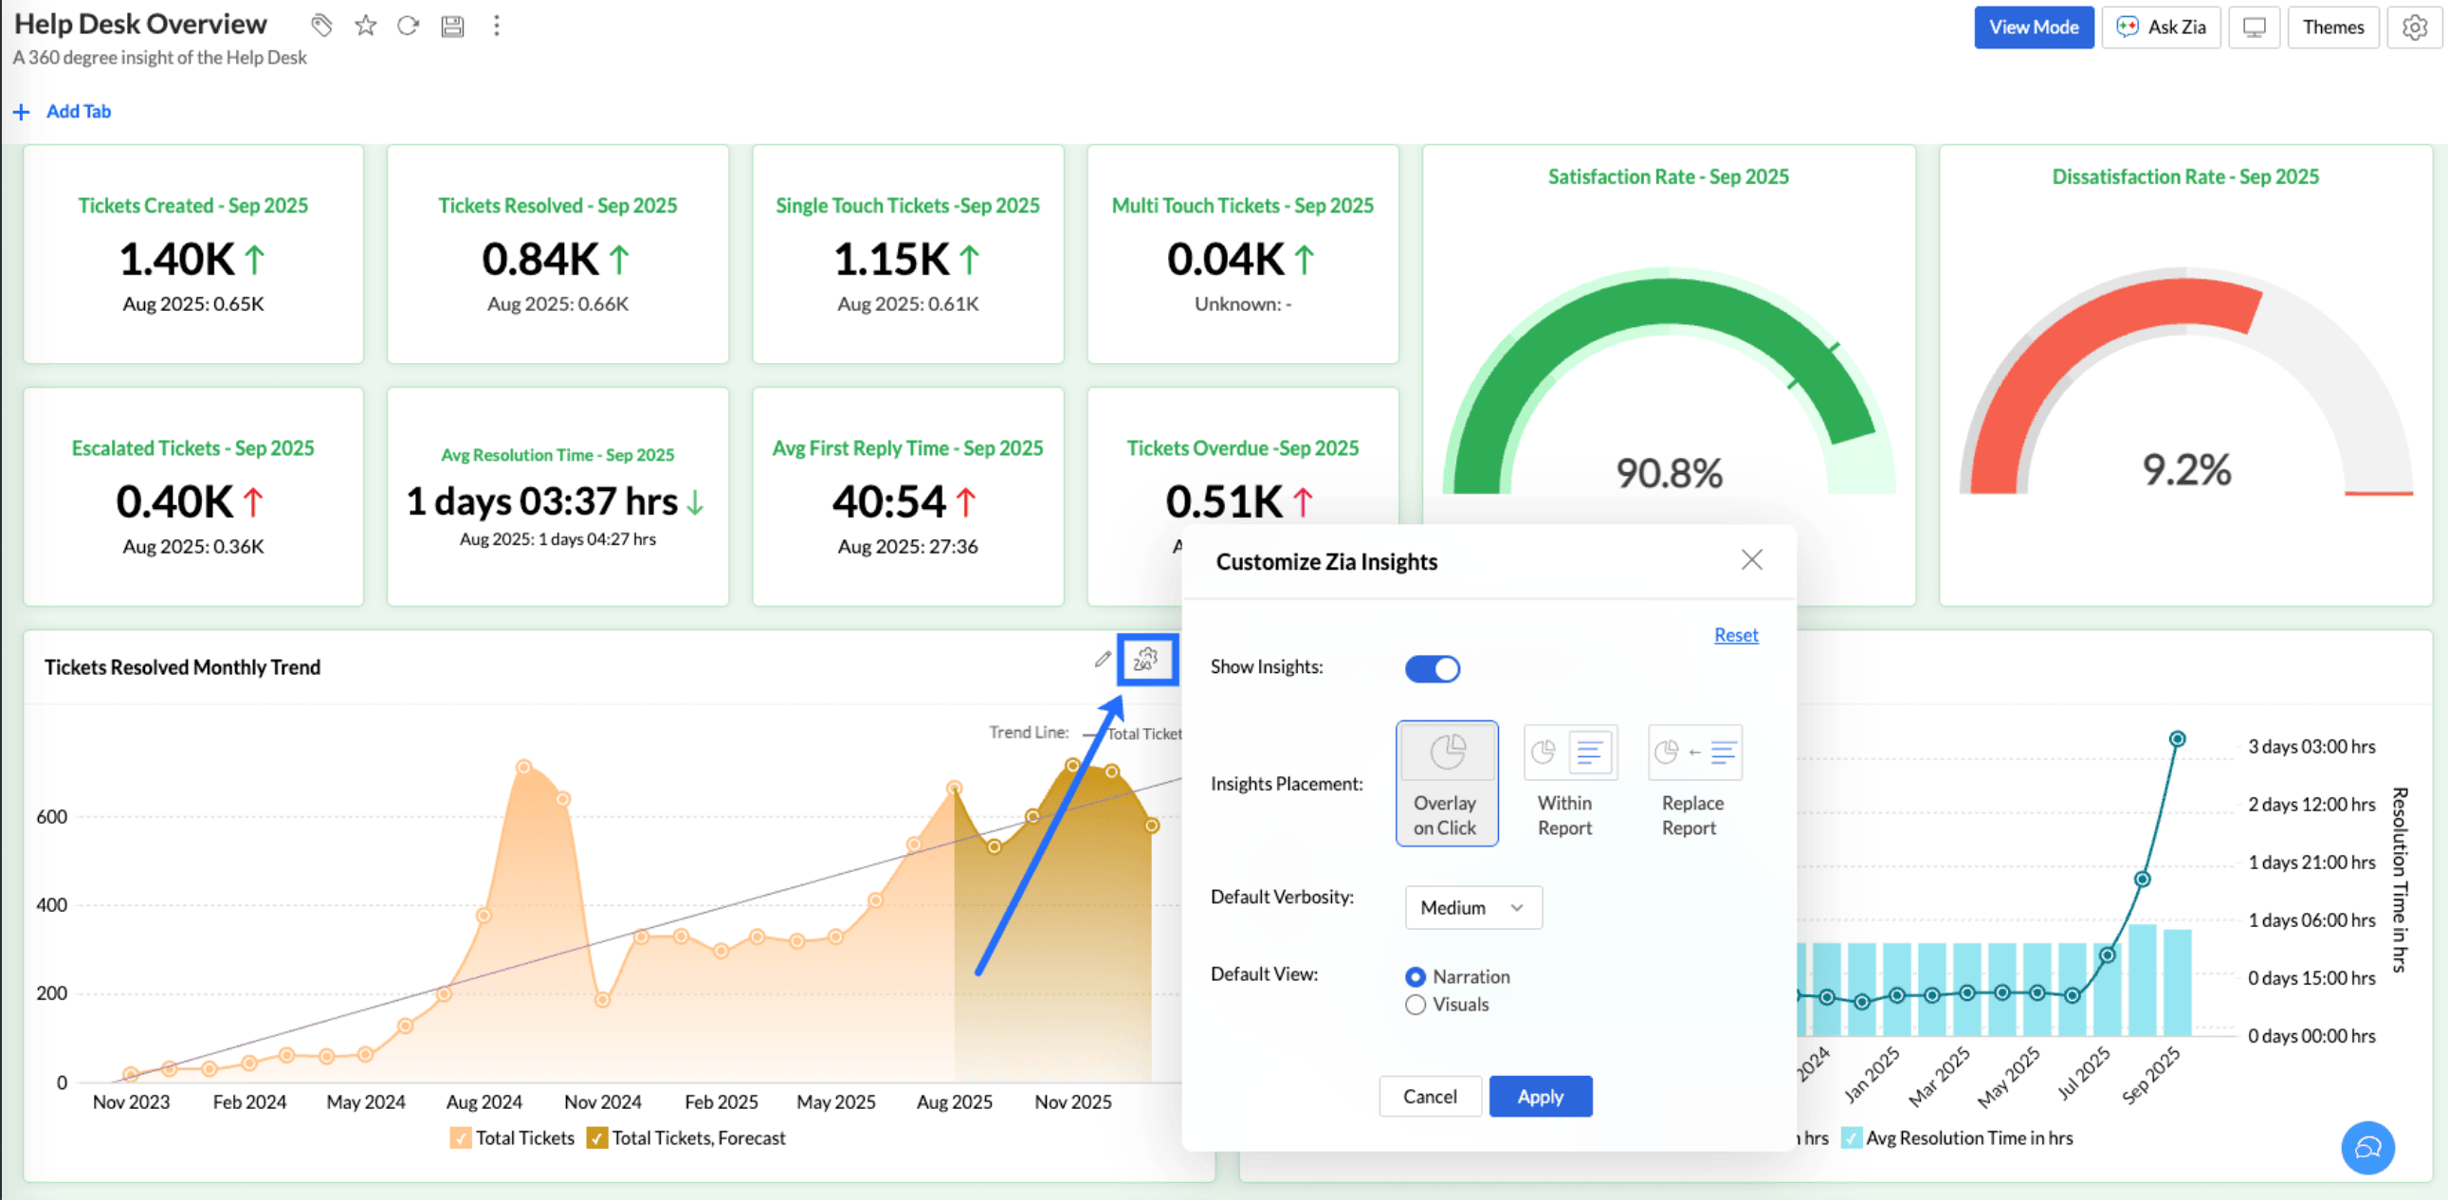Click the save icon next to refresh
The image size is (2448, 1200).
click(x=452, y=26)
